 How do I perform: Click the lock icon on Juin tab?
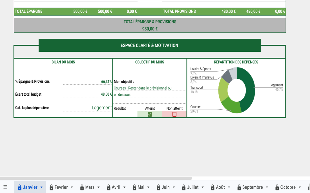[158, 187]
